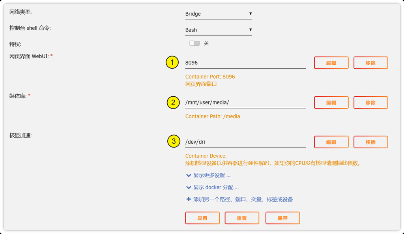
Task: Click the /dev/dri device field
Action: pos(245,142)
